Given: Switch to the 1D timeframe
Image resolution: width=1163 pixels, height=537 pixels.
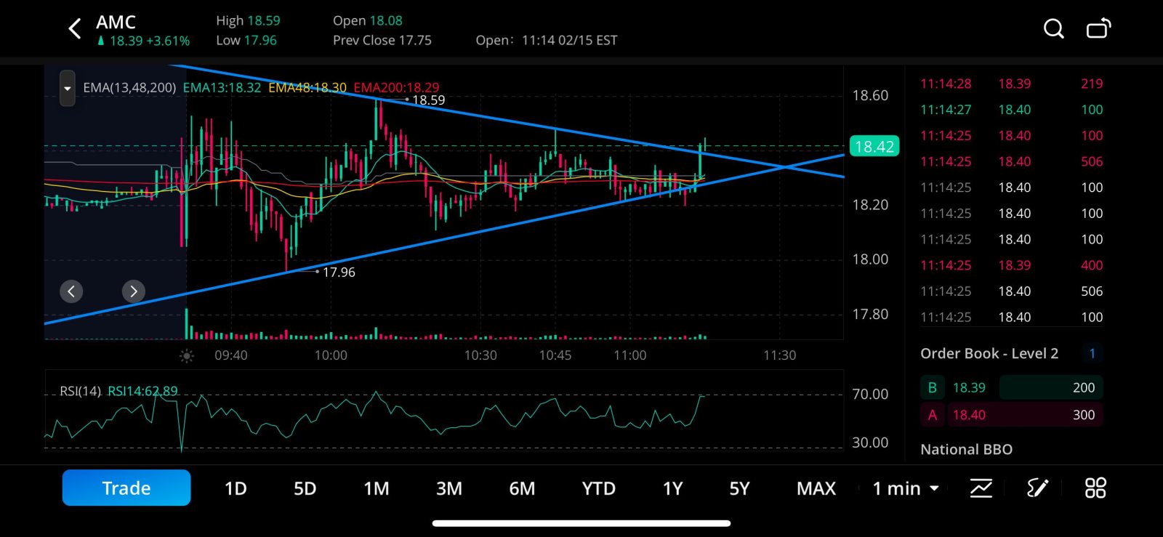Looking at the screenshot, I should [x=236, y=488].
